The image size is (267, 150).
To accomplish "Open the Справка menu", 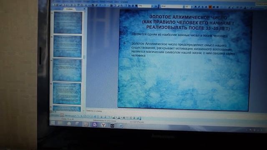I will (124, 2).
